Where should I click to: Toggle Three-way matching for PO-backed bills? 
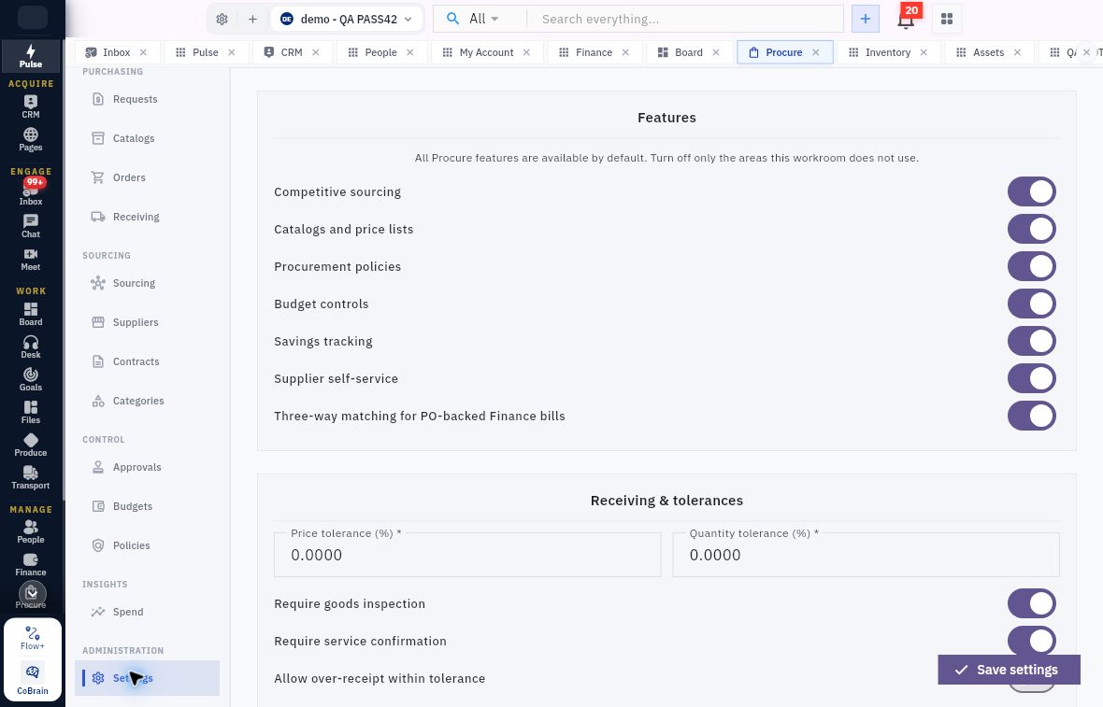pyautogui.click(x=1031, y=416)
